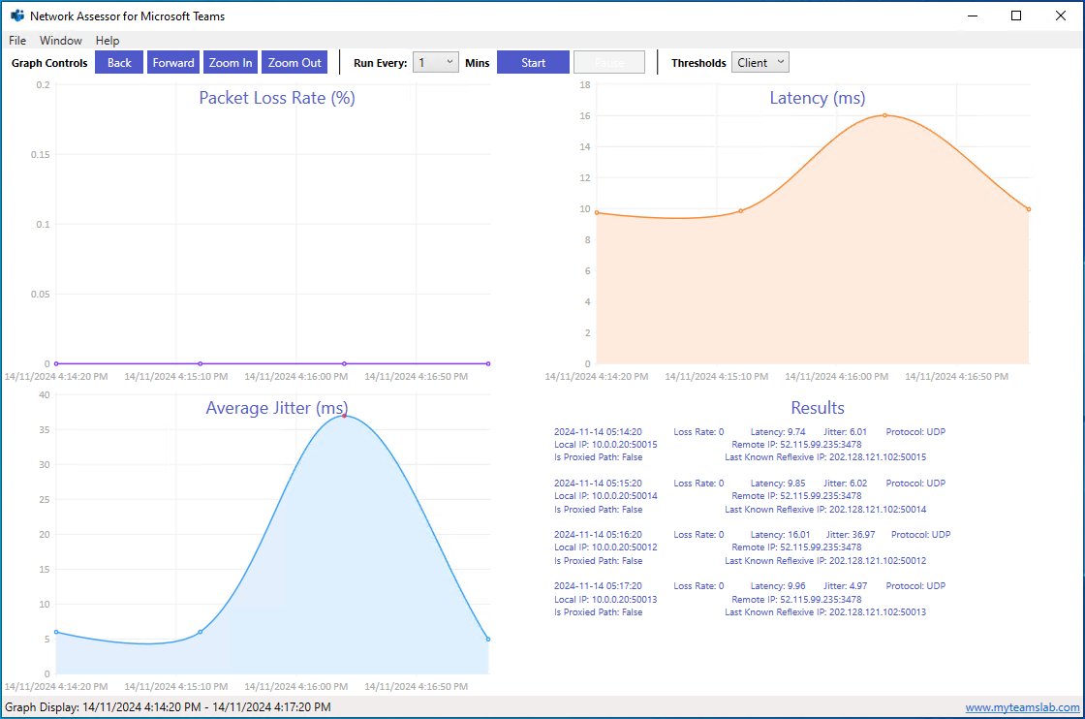Screen dimensions: 1085x719
Task: Click the Teams app icon in title bar
Action: 17,16
